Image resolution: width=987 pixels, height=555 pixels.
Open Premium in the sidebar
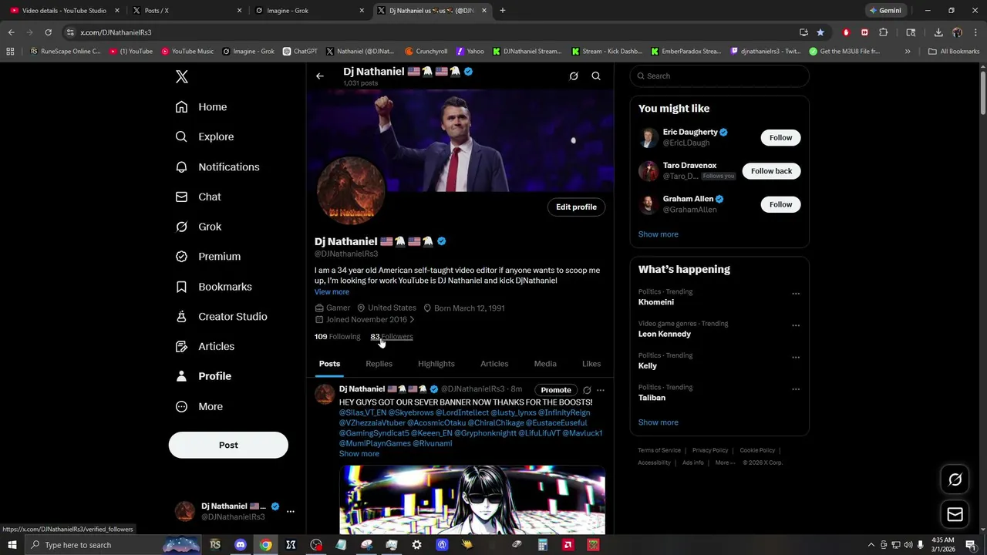pyautogui.click(x=208, y=257)
